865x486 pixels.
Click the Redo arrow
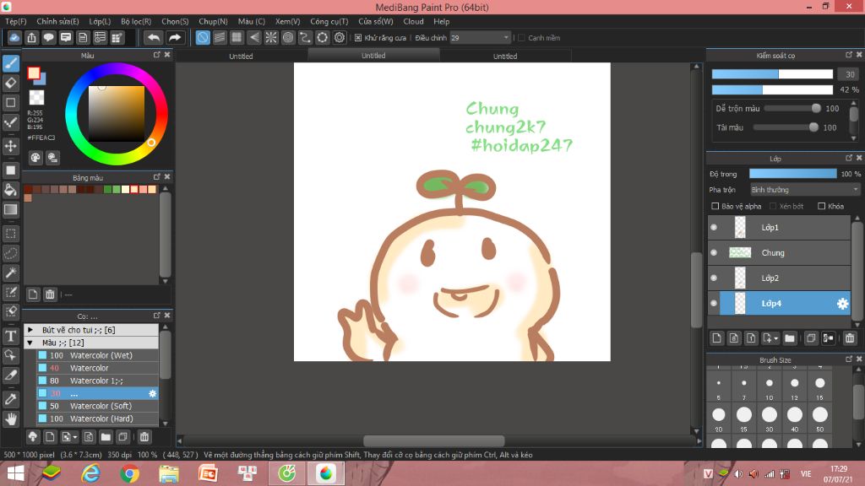click(x=174, y=37)
